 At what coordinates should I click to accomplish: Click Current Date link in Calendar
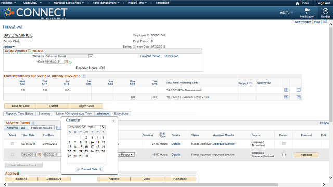point(89,169)
